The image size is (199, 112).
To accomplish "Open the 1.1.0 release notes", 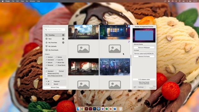I will (144, 79).
